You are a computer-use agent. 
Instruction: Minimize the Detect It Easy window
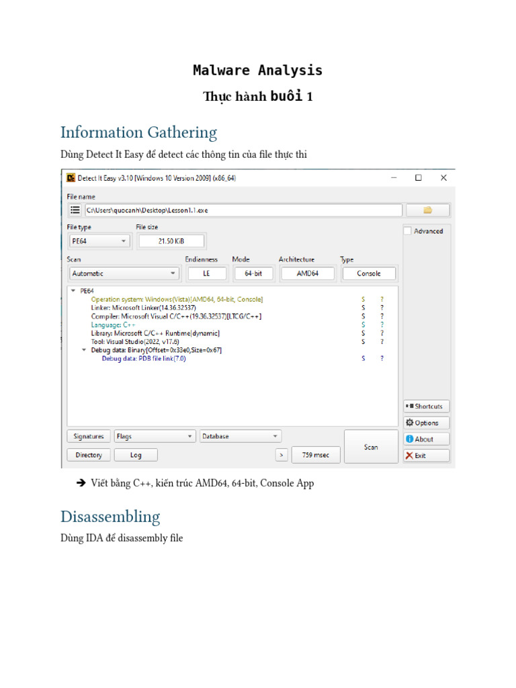coord(394,177)
